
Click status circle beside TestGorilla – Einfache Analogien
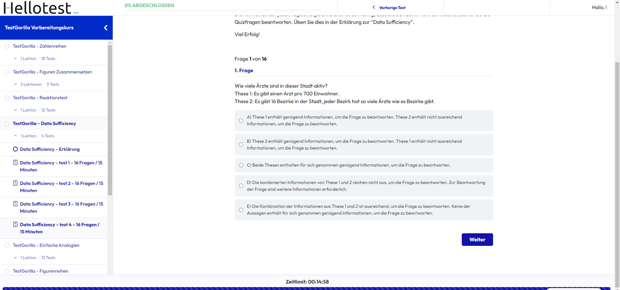(7, 246)
